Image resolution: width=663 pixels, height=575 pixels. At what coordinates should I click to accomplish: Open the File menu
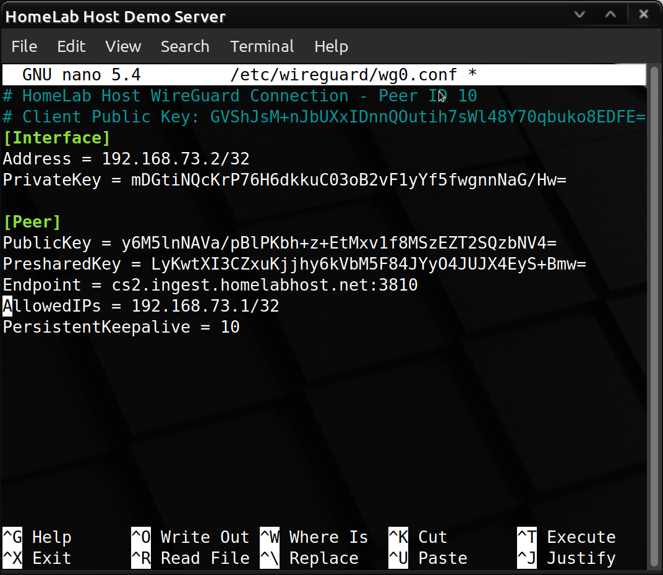[24, 46]
